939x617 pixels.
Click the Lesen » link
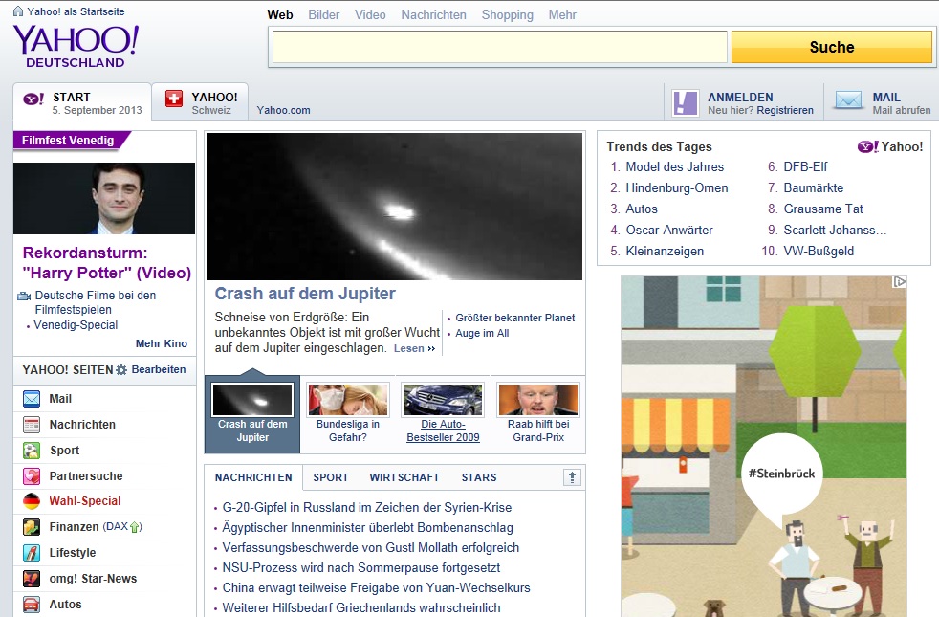click(x=414, y=348)
